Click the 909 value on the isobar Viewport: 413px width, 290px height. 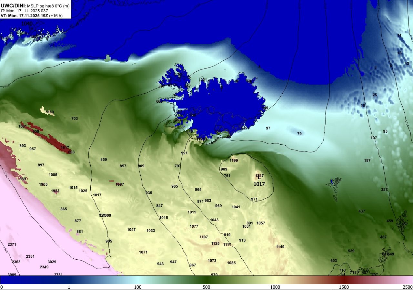pos(141,166)
